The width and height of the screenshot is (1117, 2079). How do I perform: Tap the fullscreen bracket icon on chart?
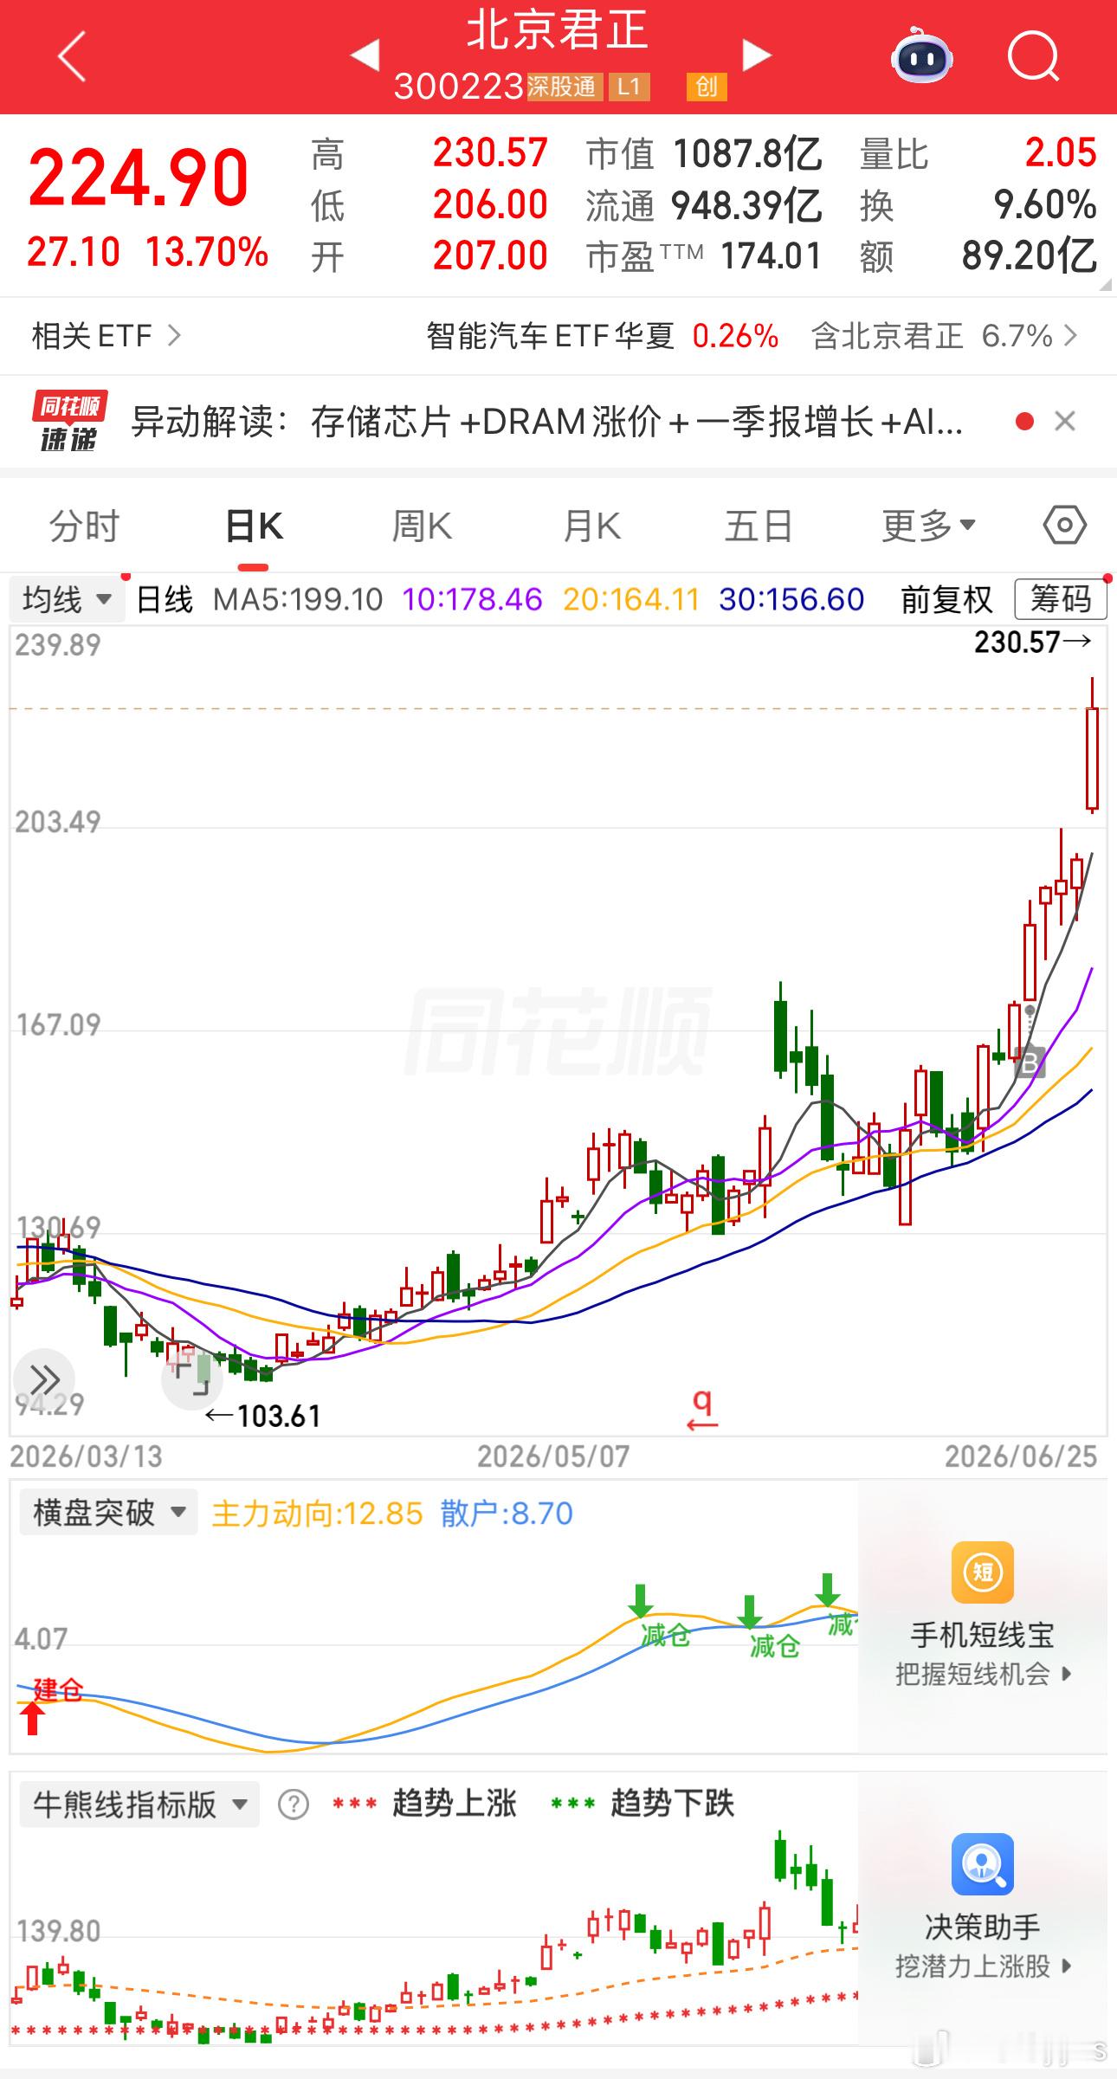click(x=191, y=1378)
